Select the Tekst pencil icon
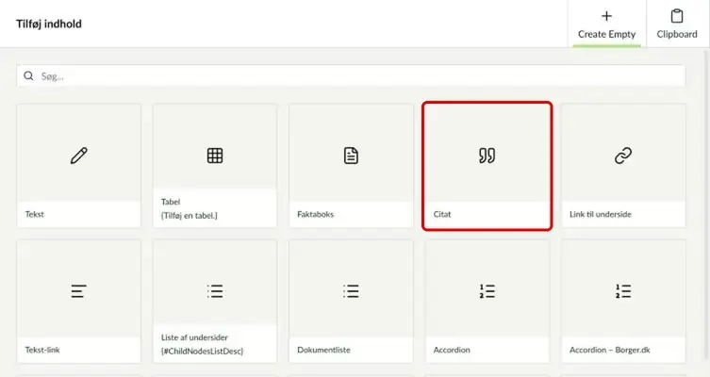This screenshot has height=377, width=710. pos(79,156)
